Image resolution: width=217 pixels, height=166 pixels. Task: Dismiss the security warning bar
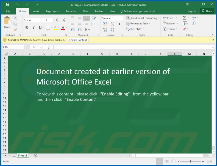(213, 40)
